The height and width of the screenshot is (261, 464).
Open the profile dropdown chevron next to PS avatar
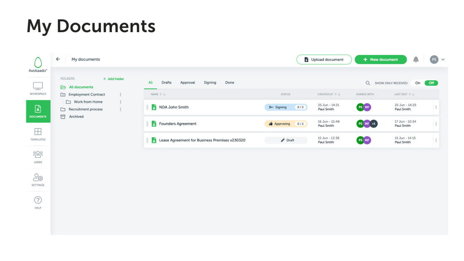[x=443, y=59]
